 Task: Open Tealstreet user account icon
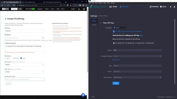click(x=175, y=7)
